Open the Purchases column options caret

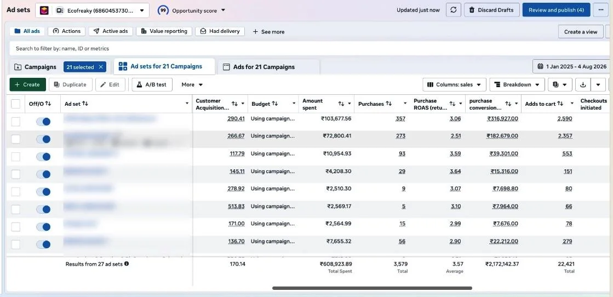pyautogui.click(x=405, y=104)
